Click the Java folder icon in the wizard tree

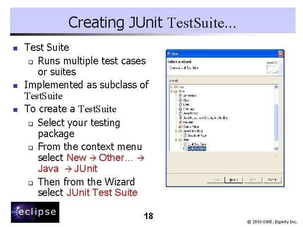pos(176,91)
